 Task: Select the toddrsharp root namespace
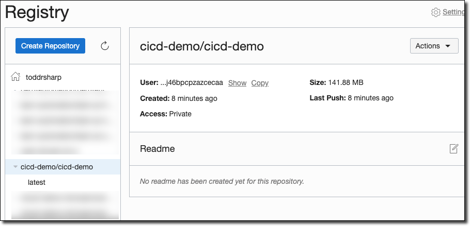tap(43, 77)
